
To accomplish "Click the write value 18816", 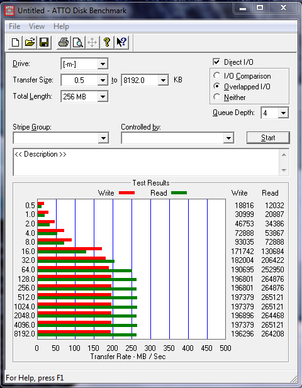I will 244,206.
